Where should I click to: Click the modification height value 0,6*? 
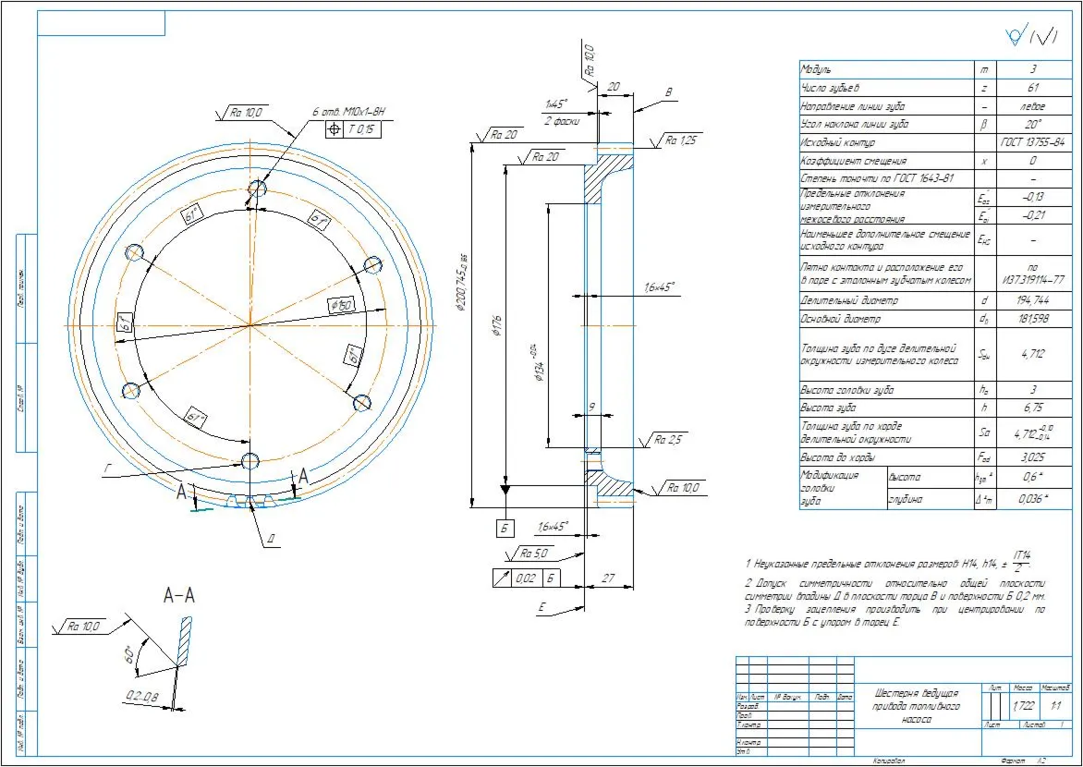tap(1033, 477)
